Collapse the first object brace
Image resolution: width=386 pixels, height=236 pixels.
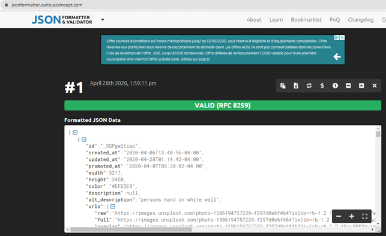tap(84, 139)
